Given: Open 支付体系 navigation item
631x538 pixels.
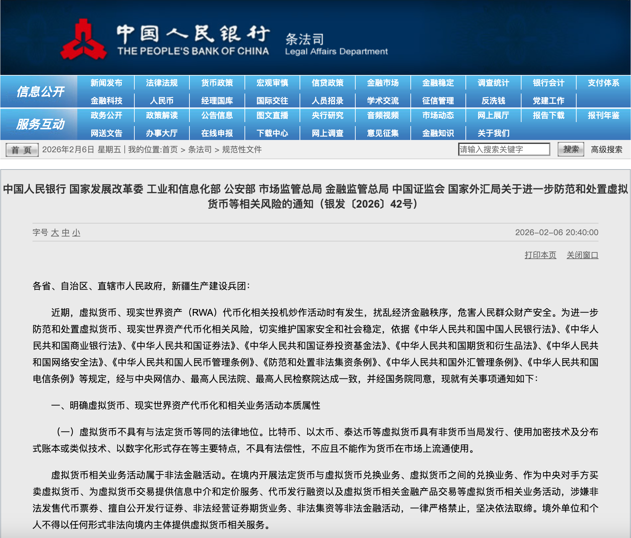Looking at the screenshot, I should pos(603,83).
